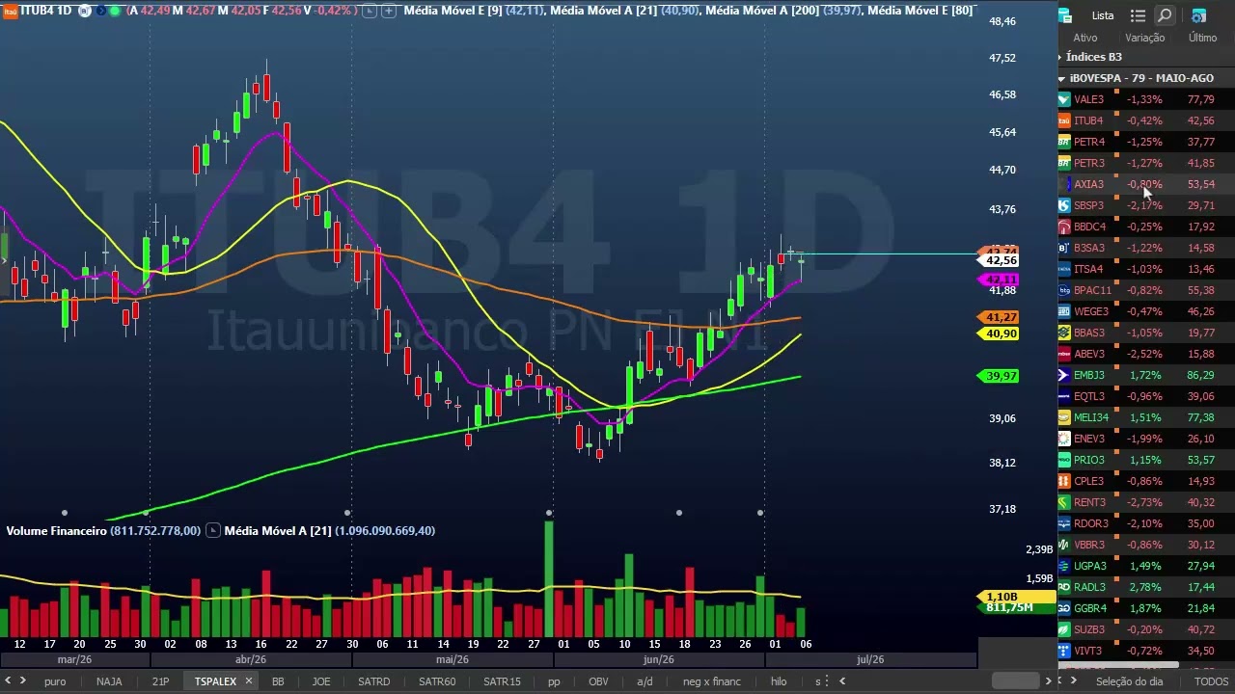Viewport: 1235px width, 694px height.
Task: Switch to the NAJA tab
Action: (x=109, y=681)
